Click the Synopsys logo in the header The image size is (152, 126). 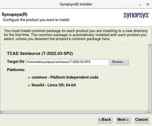(137, 16)
